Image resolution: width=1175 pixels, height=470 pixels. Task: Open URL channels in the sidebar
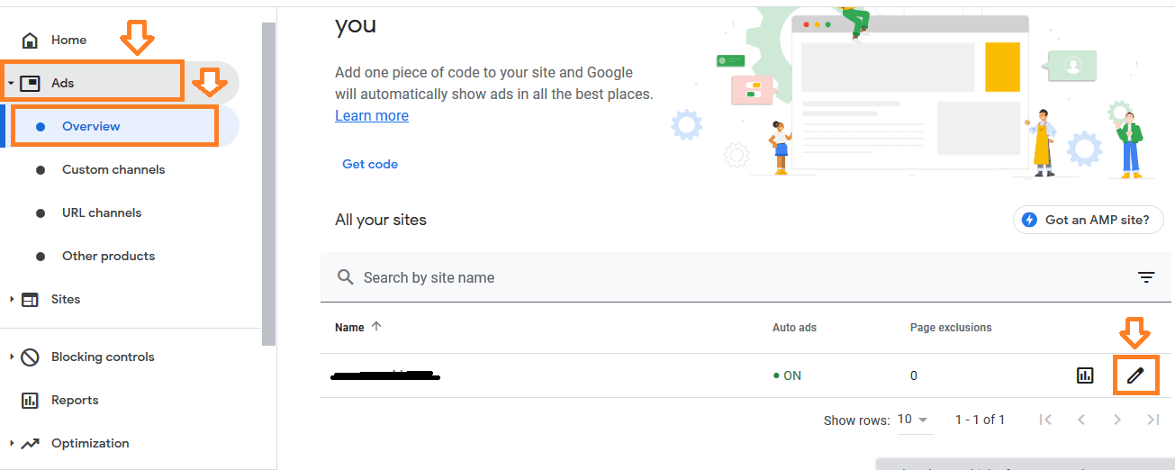pyautogui.click(x=102, y=212)
